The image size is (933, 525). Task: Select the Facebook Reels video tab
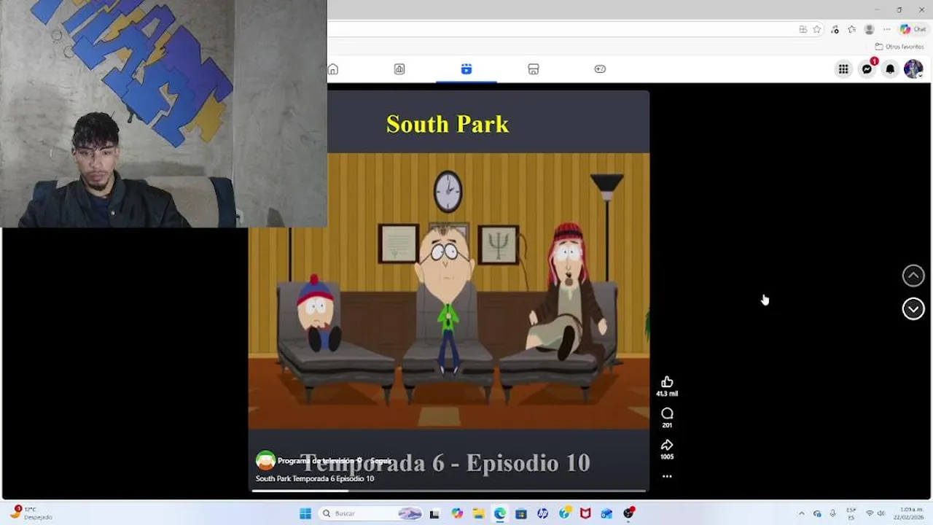[466, 69]
